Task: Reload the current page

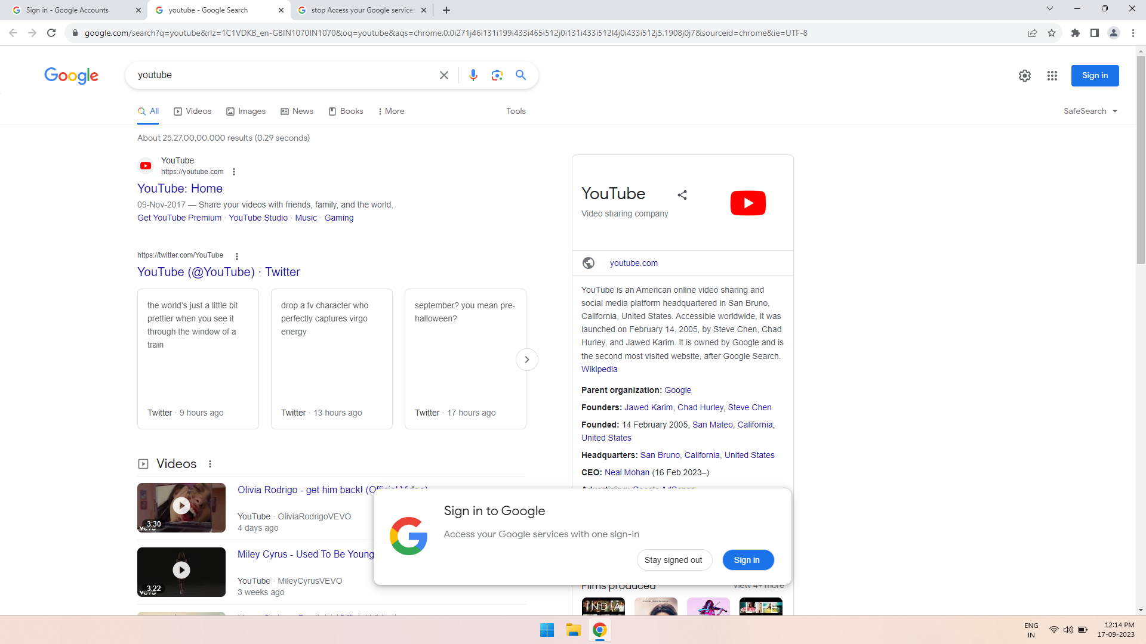Action: [51, 33]
